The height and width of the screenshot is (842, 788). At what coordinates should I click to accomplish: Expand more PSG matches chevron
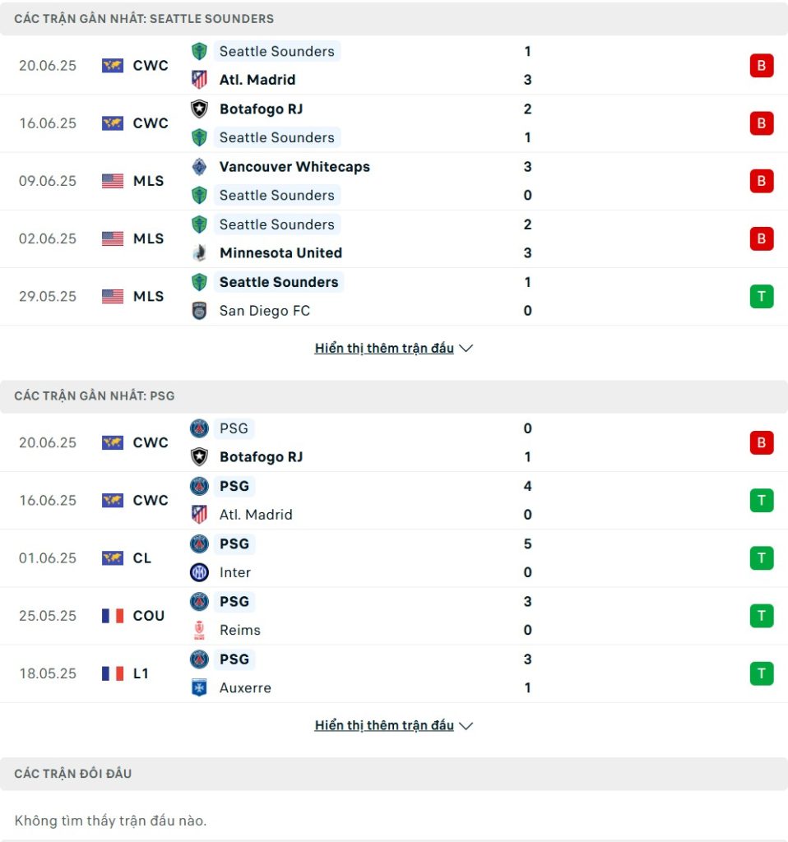coord(466,725)
